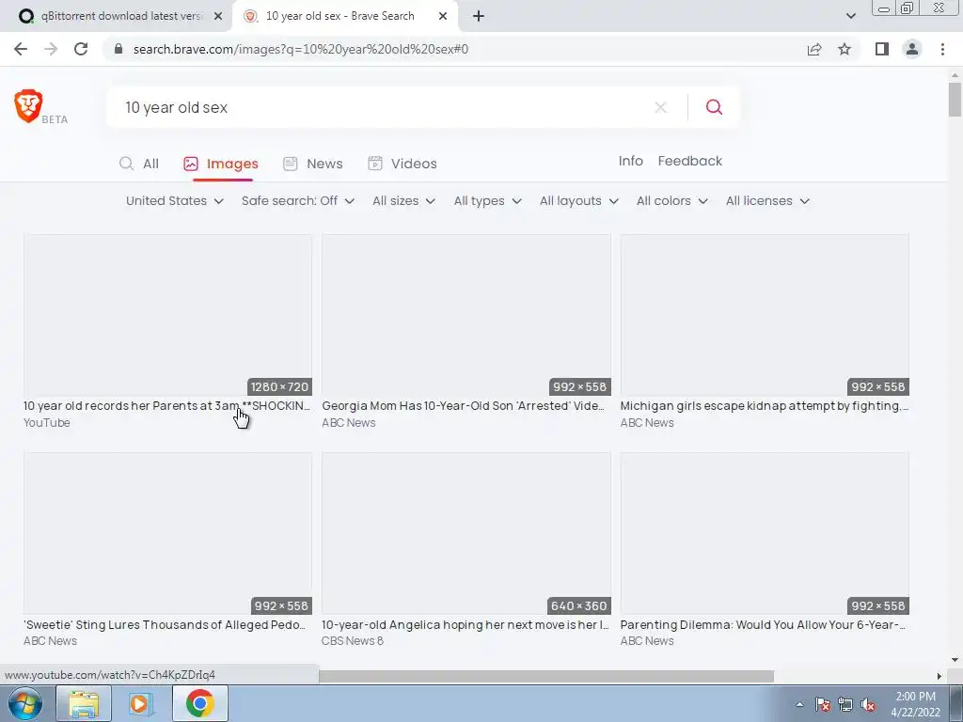The image size is (963, 722).
Task: Click the muted volume tray icon
Action: click(868, 705)
